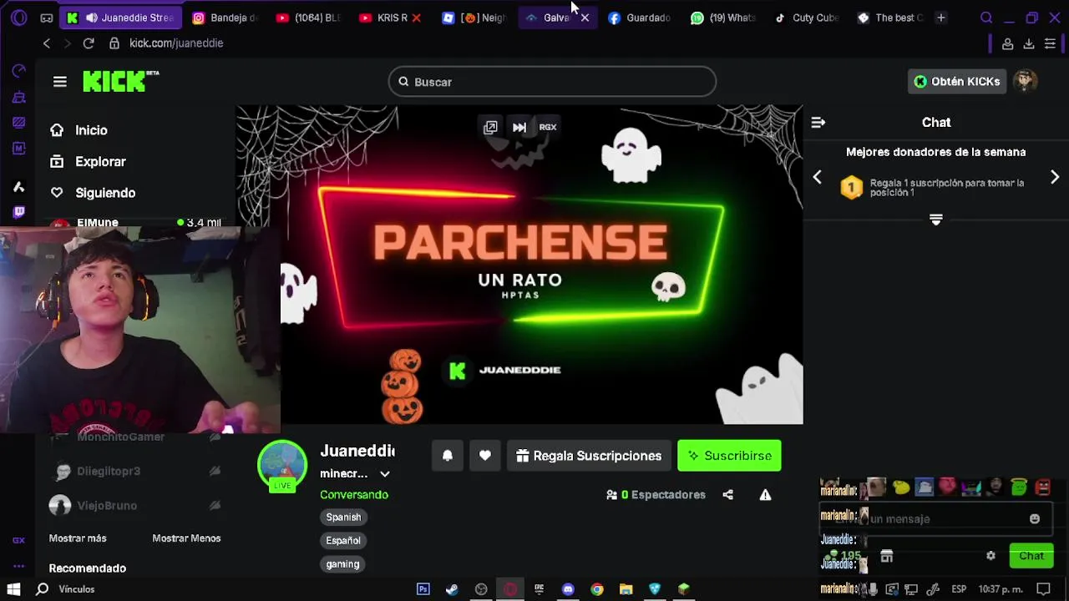Click the skip-next icon above video
Image resolution: width=1069 pixels, height=601 pixels.
519,127
